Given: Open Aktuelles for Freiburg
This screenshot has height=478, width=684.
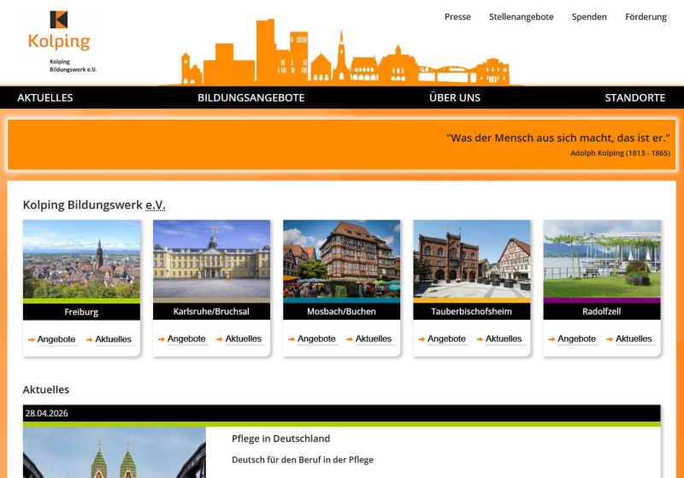Looking at the screenshot, I should pyautogui.click(x=114, y=339).
